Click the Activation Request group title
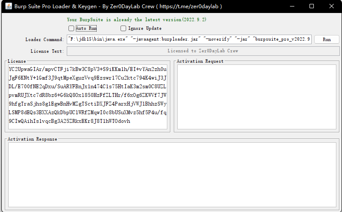342x212 pixels. point(200,61)
